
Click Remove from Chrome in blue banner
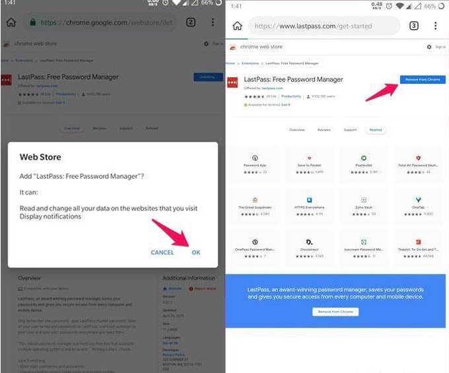335,312
